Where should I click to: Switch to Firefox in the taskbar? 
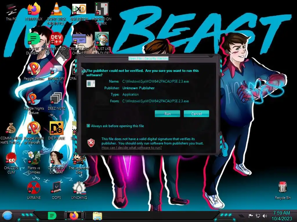click(74, 216)
